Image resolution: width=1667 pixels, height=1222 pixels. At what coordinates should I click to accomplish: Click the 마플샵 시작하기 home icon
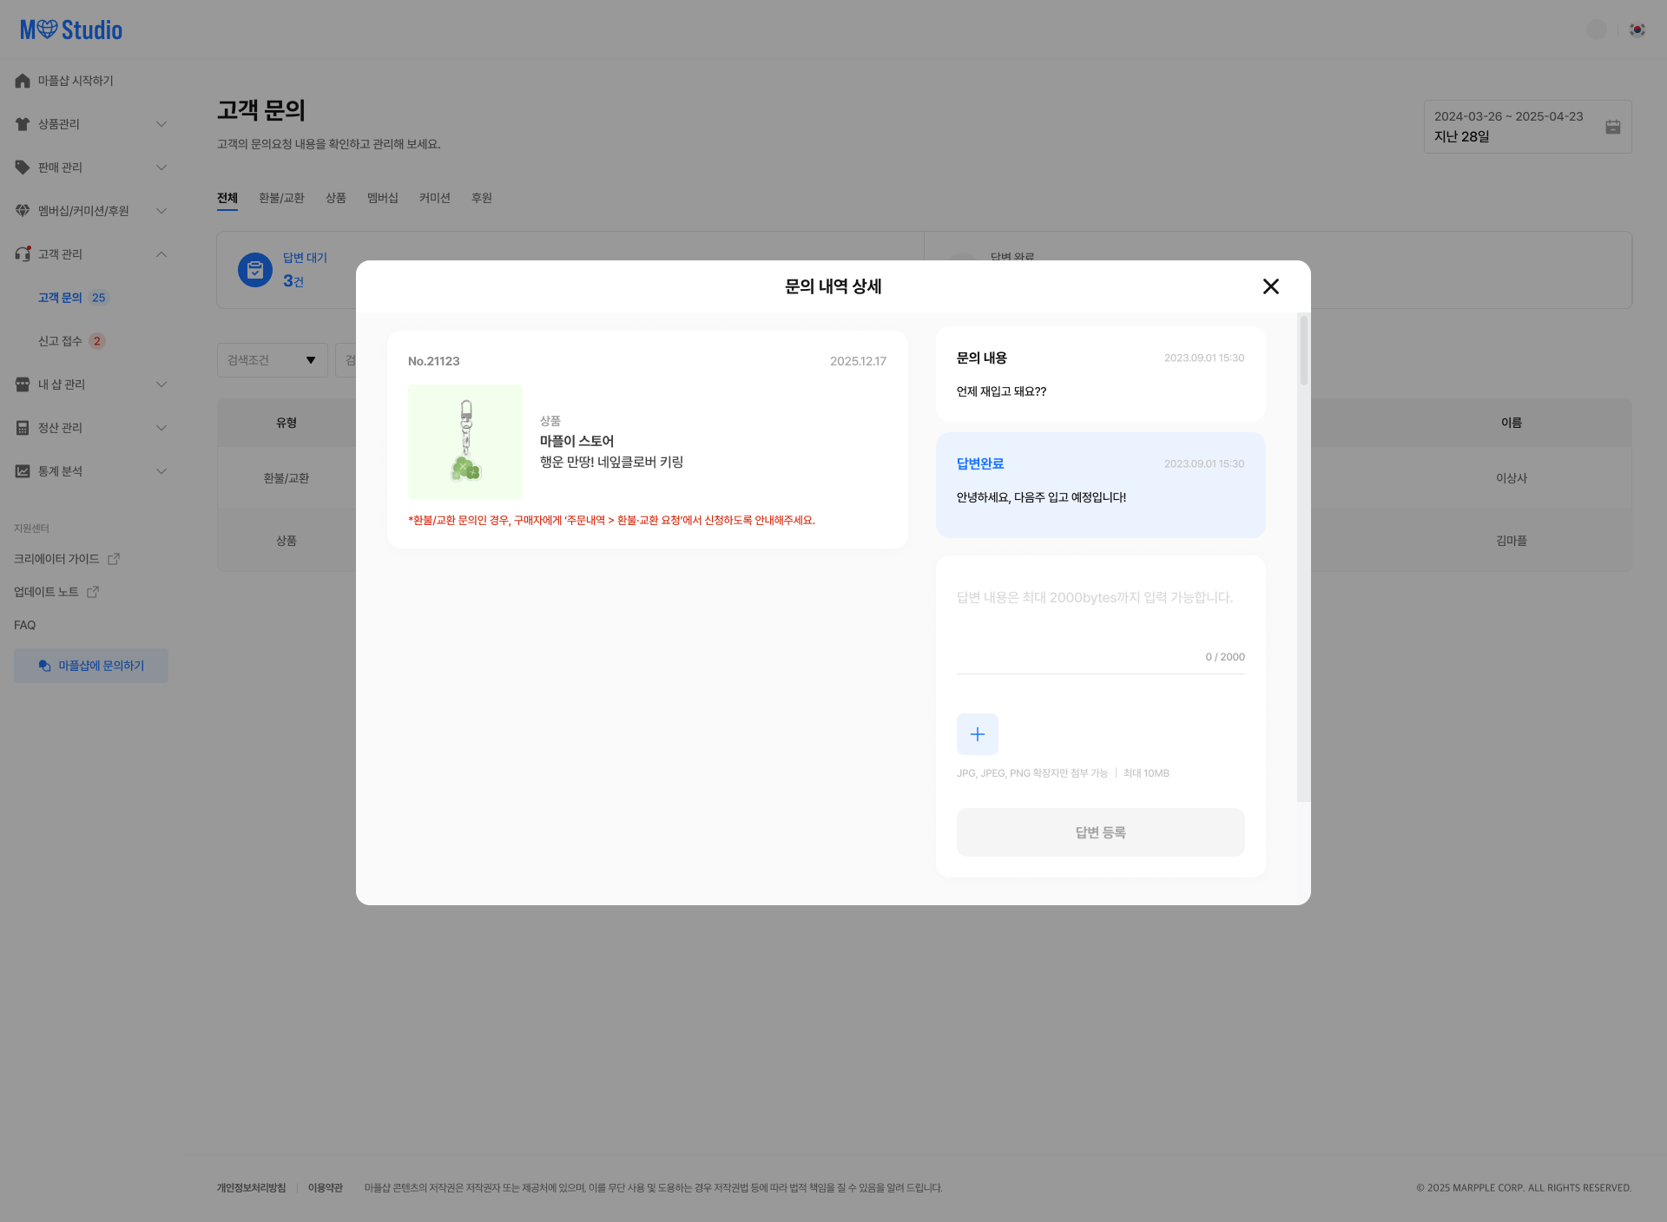pos(23,81)
